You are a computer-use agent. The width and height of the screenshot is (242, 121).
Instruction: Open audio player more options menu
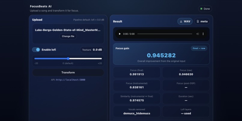point(203,34)
